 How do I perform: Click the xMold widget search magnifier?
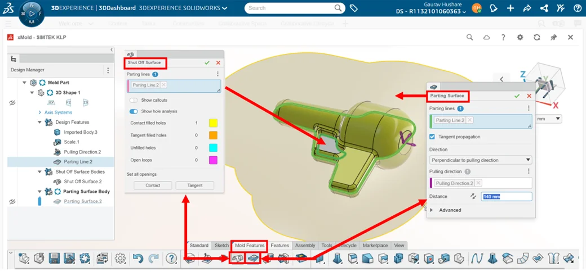coord(470,37)
